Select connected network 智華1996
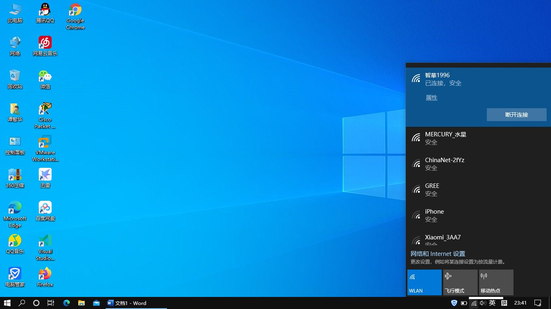Screen dimensions: 551x309 (x=478, y=97)
